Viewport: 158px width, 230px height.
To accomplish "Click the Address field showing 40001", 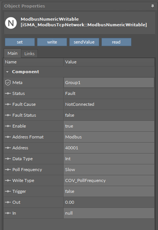I will [109, 148].
